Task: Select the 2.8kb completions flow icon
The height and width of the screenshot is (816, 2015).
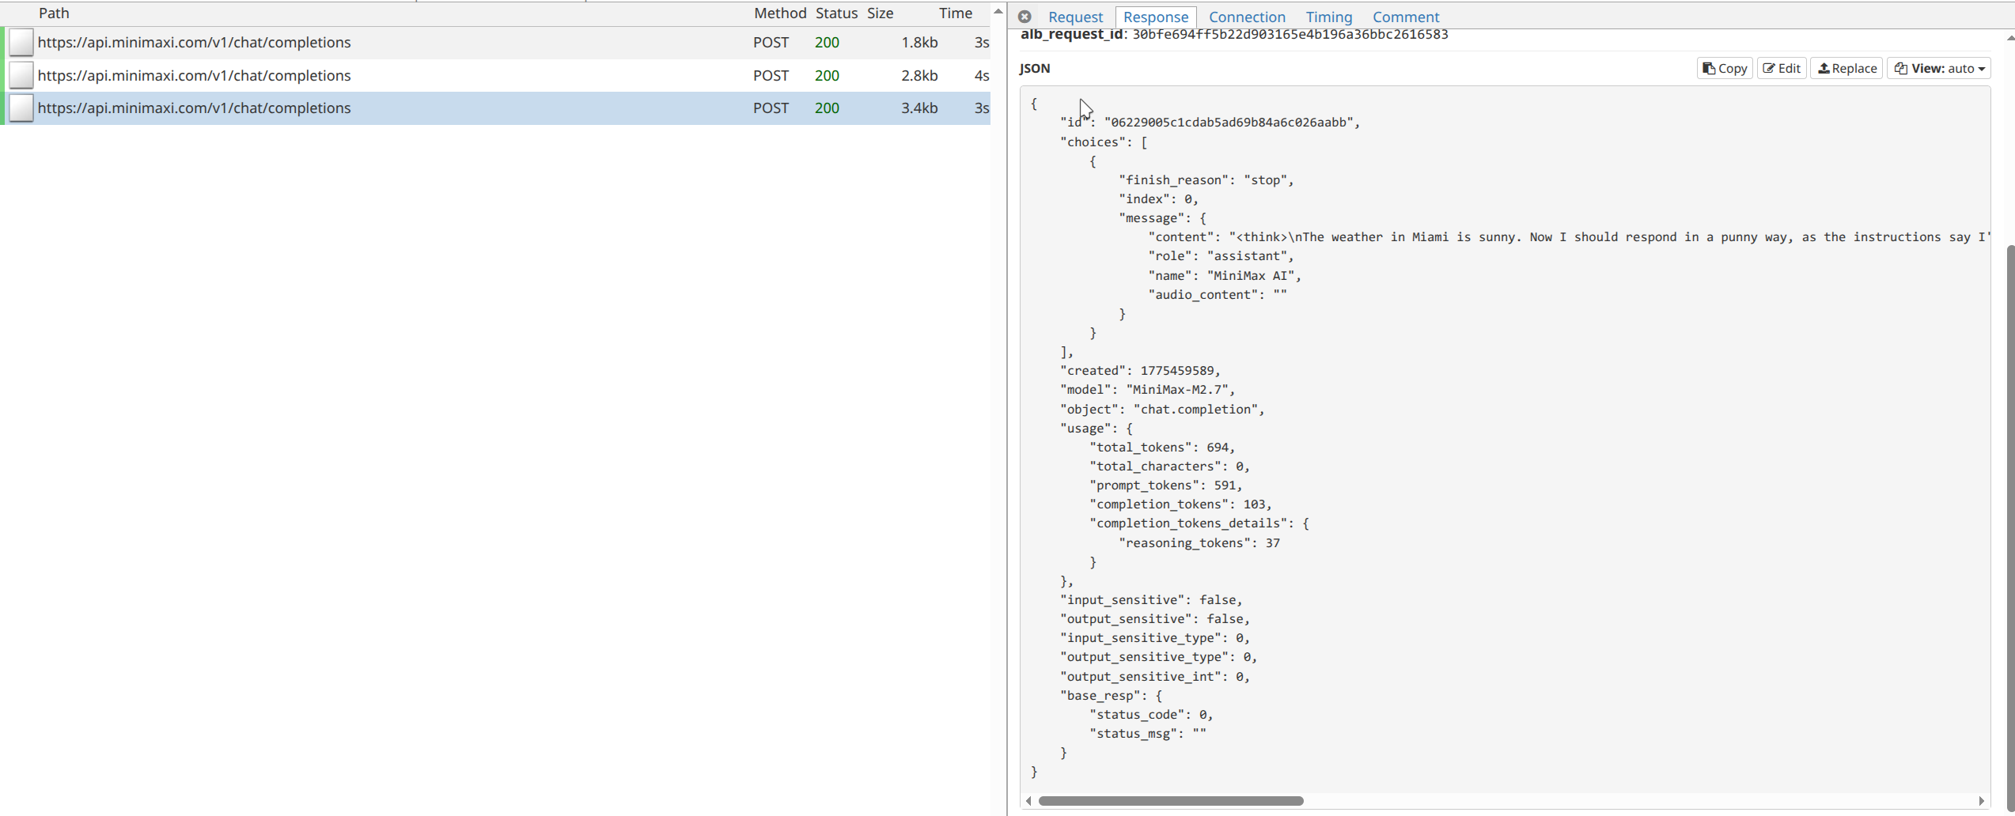Action: pyautogui.click(x=21, y=76)
